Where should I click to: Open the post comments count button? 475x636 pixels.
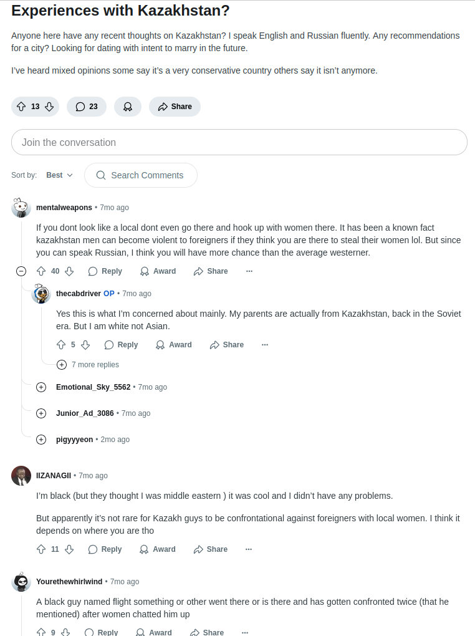[87, 107]
